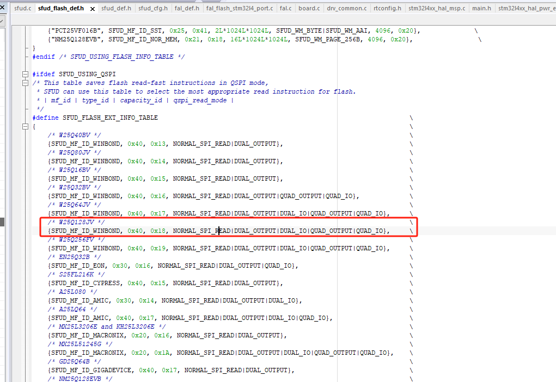Click the /* W25Q16BV */ comment
Screen dimensions: 556x382
point(75,170)
